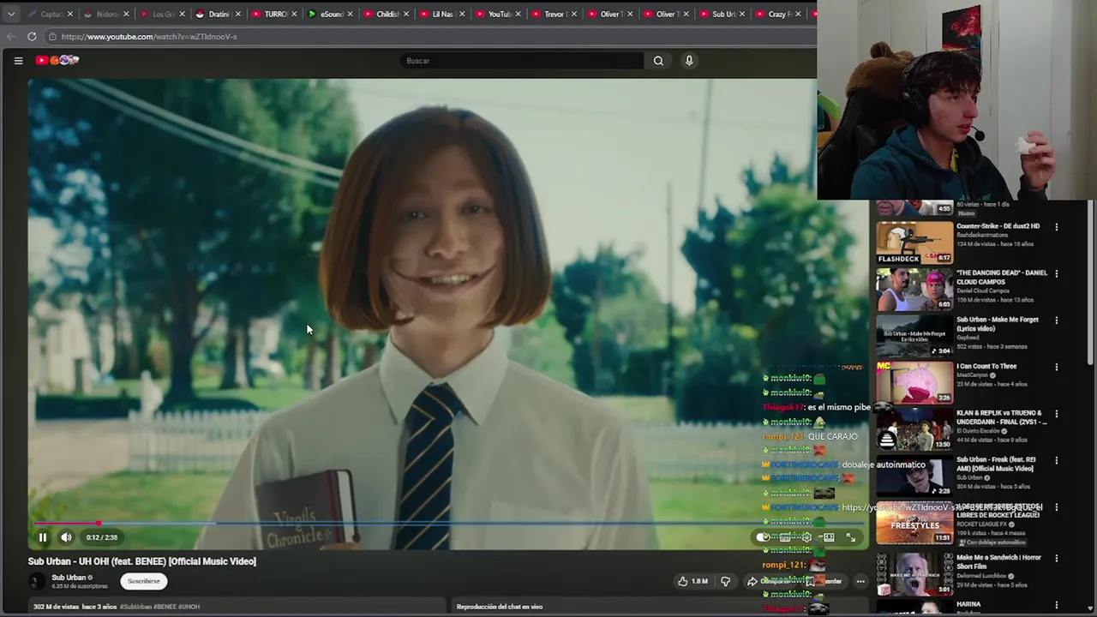1097x617 pixels.
Task: Click the YouTube logo
Action: (57, 60)
